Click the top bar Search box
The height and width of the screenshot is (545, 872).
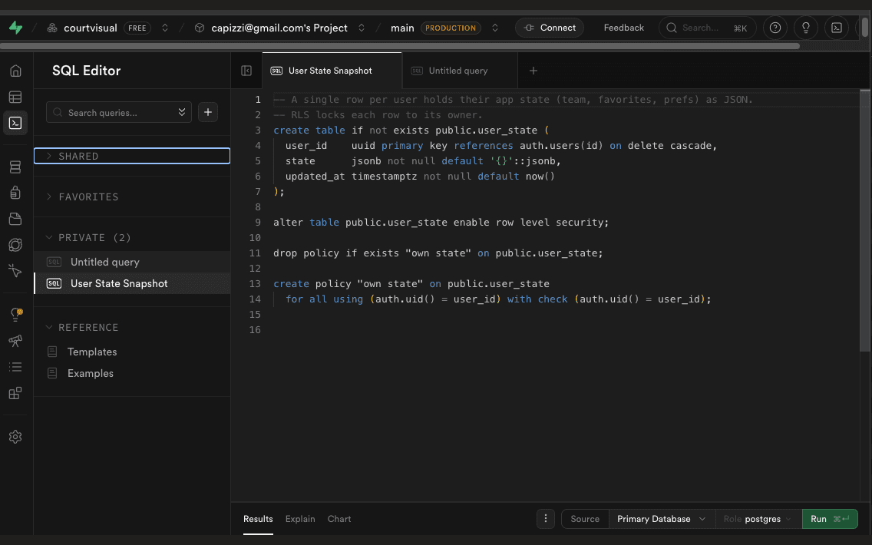pos(707,28)
